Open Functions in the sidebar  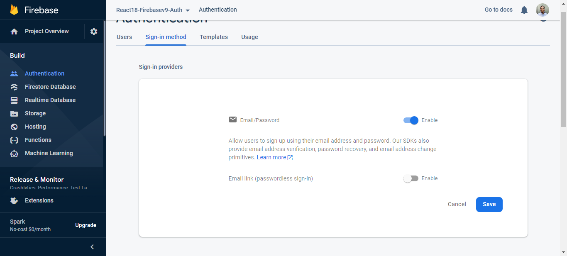[38, 140]
